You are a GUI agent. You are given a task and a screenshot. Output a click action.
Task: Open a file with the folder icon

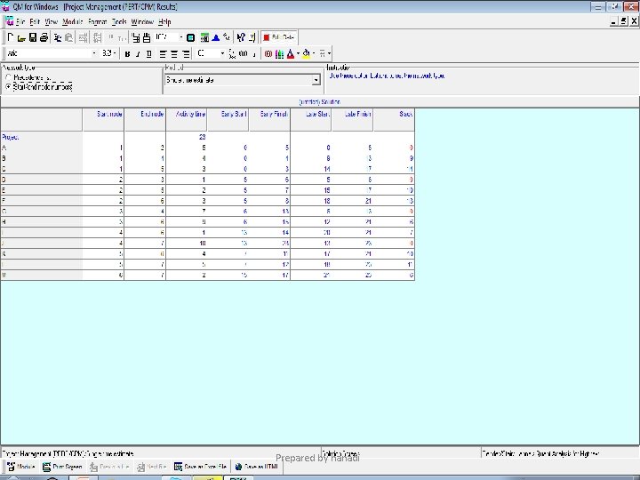[21, 38]
